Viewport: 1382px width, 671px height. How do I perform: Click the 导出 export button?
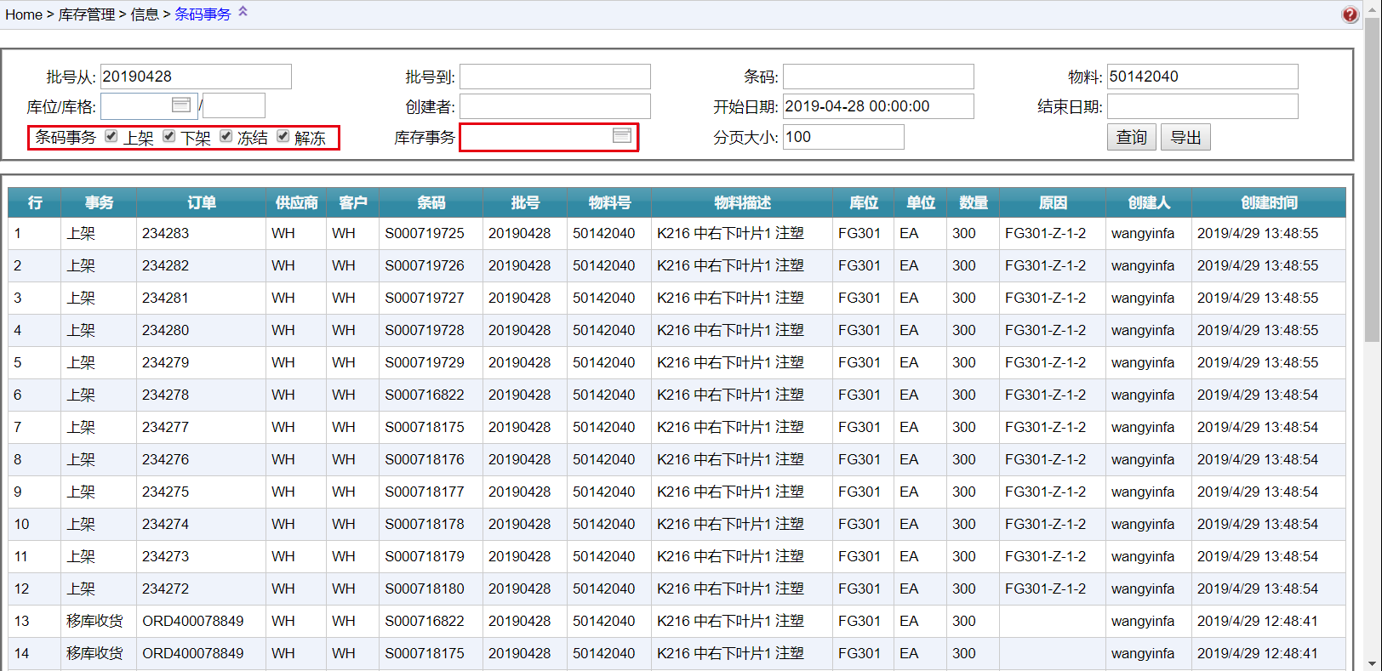pyautogui.click(x=1185, y=137)
